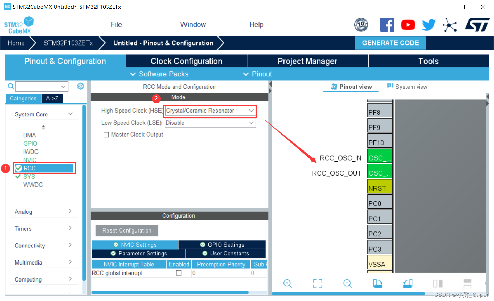Click the STM32CubeMX logo
Viewport: 494px width, 301px height.
[19, 25]
